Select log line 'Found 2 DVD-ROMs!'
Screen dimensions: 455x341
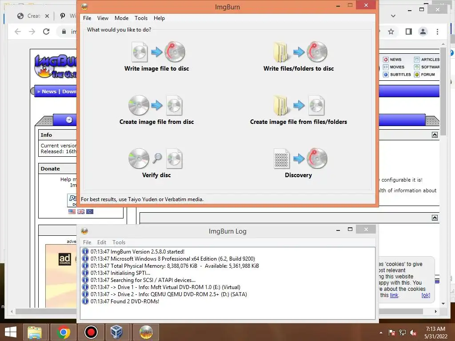[125, 301]
